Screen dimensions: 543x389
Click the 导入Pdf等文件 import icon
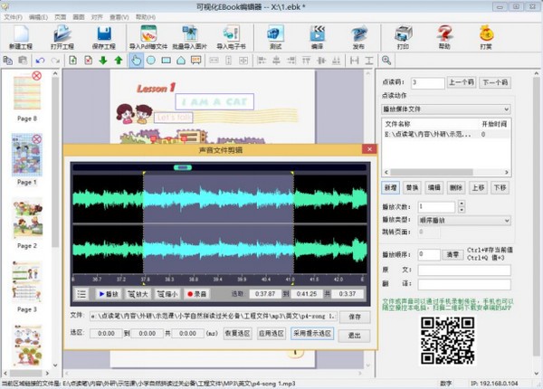point(147,35)
